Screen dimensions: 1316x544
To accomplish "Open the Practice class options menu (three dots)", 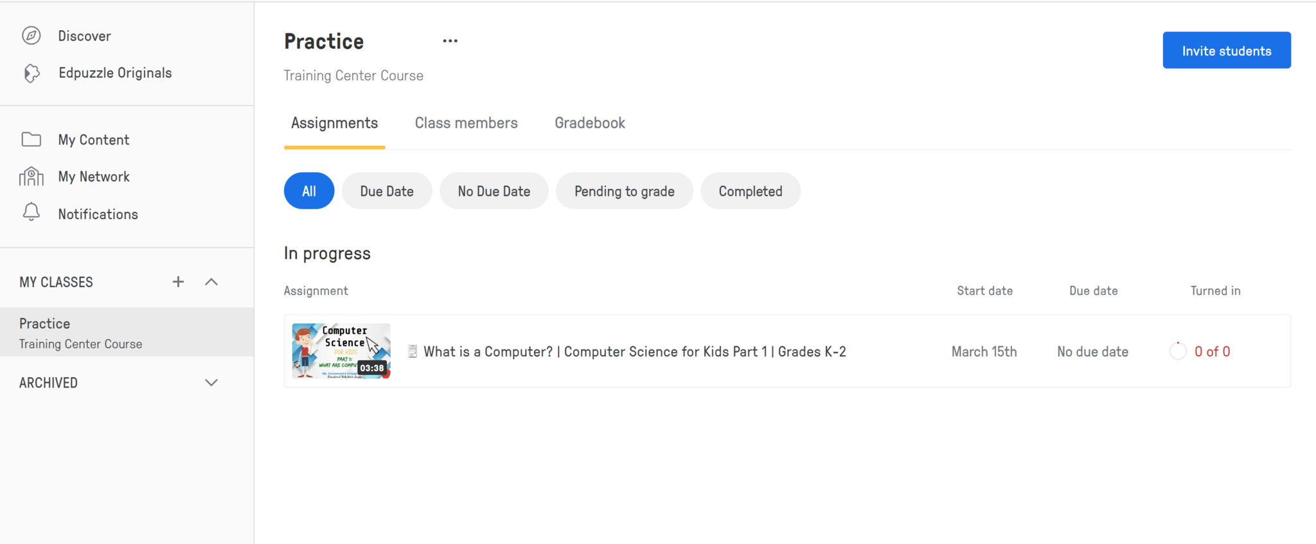I will [450, 41].
